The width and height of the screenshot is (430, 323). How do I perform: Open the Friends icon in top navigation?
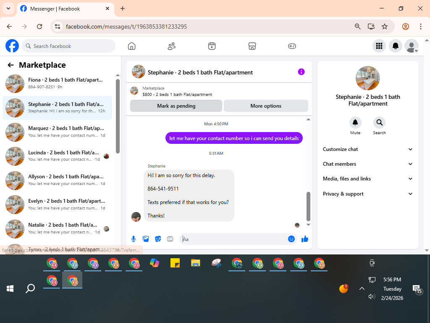coord(172,46)
